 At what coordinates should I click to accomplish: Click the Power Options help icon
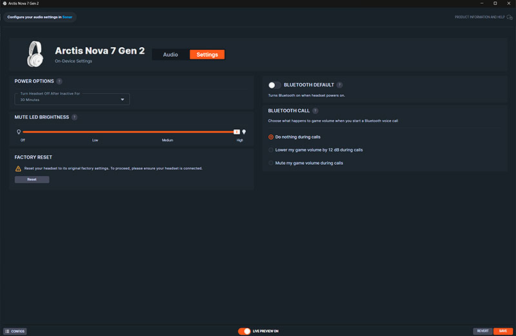point(59,81)
